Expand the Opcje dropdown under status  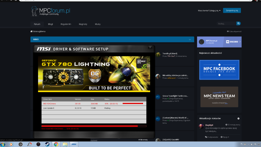[225, 137]
